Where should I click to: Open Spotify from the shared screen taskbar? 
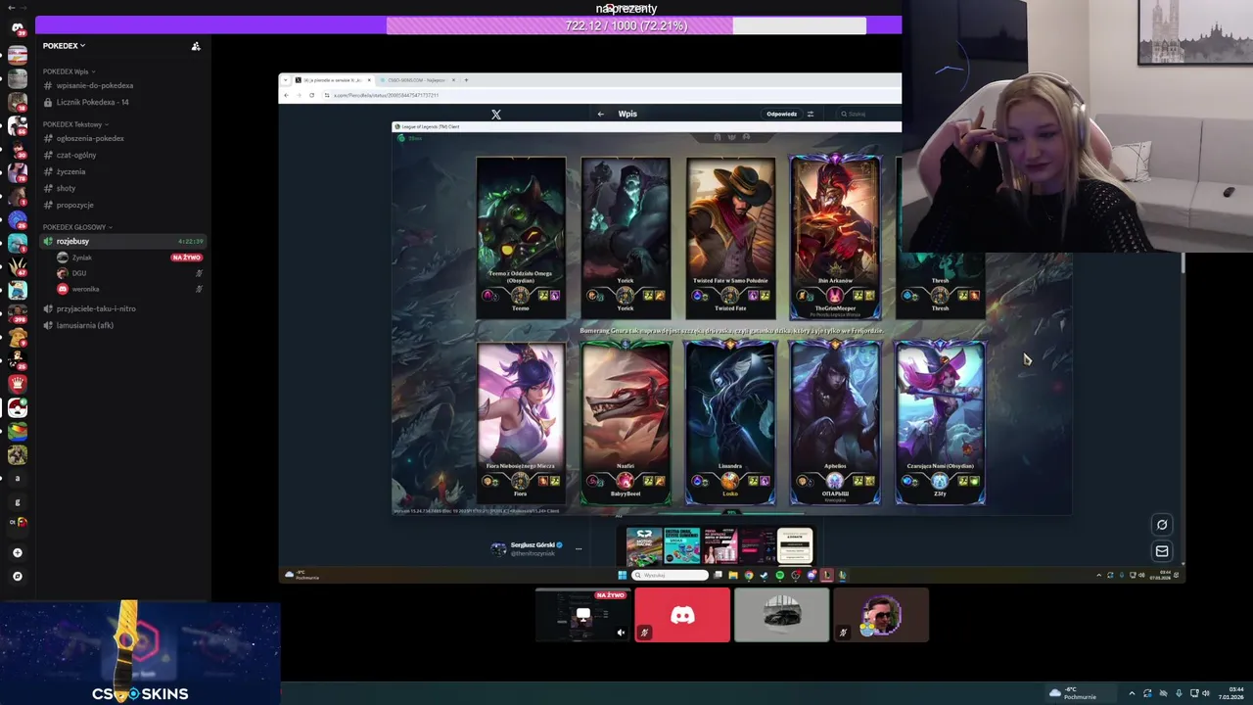pyautogui.click(x=780, y=576)
